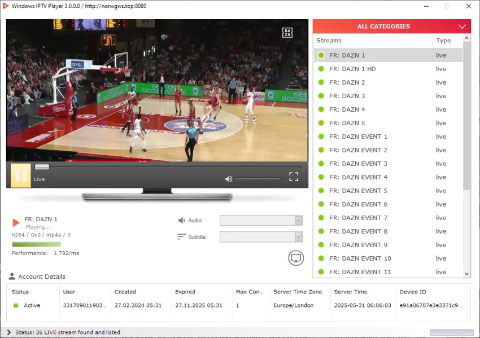Open FR: DAZN EVENT 3 stream
Screen dimensions: 480x338
[388, 164]
